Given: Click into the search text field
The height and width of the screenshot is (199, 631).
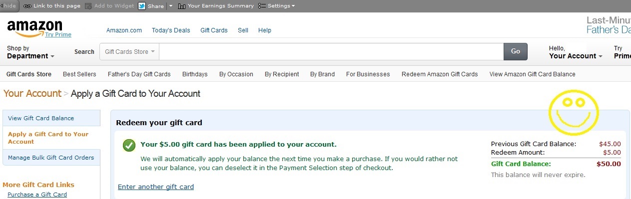Looking at the screenshot, I should (331, 51).
